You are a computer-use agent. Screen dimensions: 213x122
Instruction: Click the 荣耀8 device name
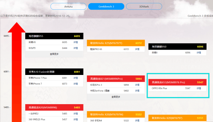pos(155,53)
